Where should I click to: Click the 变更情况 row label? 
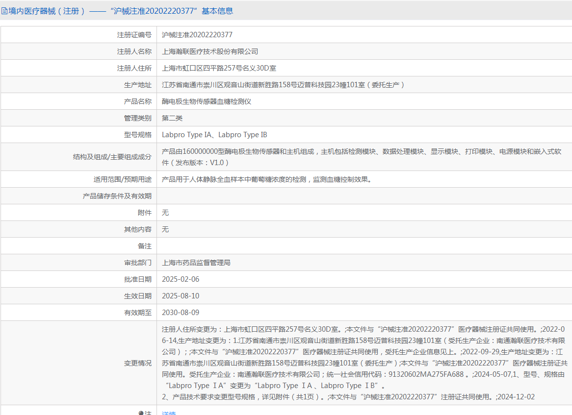137,363
